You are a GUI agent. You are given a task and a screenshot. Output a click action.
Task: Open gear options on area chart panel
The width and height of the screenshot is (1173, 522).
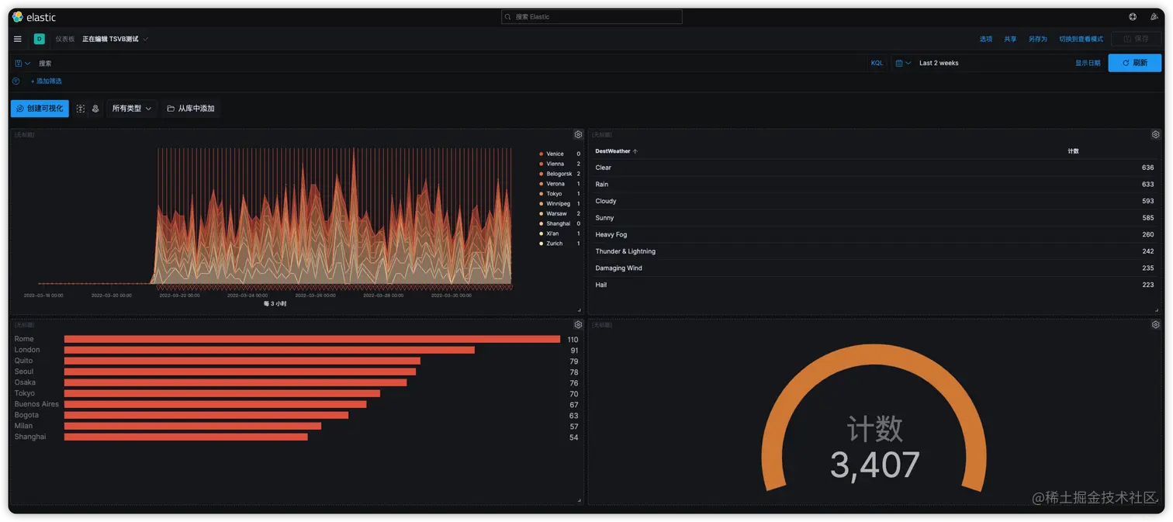[578, 135]
